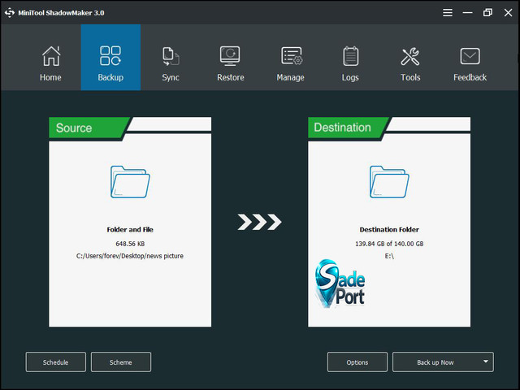The image size is (520, 390).
Task: Open backup Options button
Action: coord(357,362)
